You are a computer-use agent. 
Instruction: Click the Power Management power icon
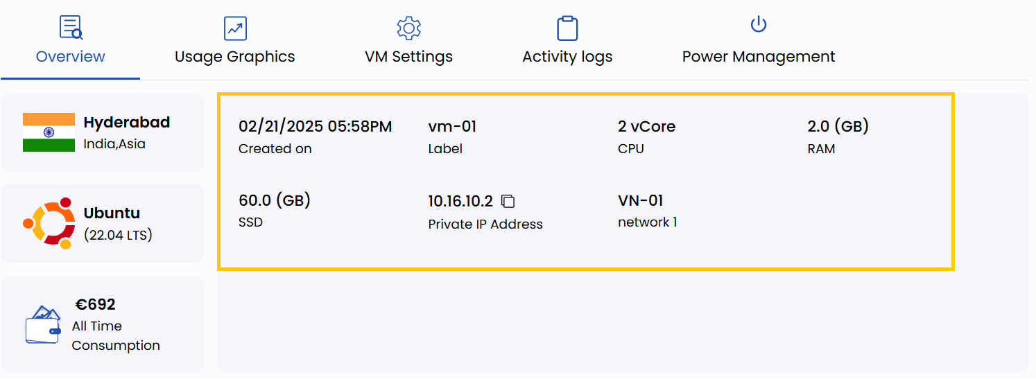click(759, 26)
